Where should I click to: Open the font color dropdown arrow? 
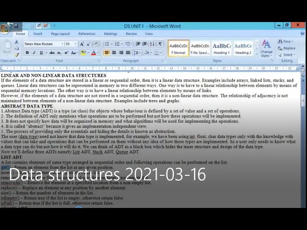click(x=98, y=53)
